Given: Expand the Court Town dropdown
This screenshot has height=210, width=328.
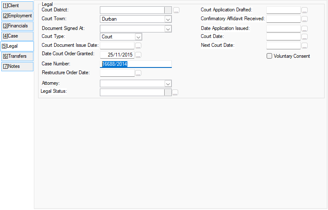Looking at the screenshot, I should pyautogui.click(x=168, y=19).
